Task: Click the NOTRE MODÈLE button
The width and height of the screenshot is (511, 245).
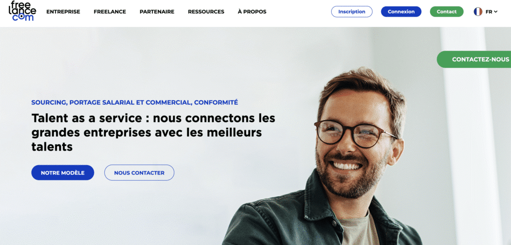Action: [62, 173]
